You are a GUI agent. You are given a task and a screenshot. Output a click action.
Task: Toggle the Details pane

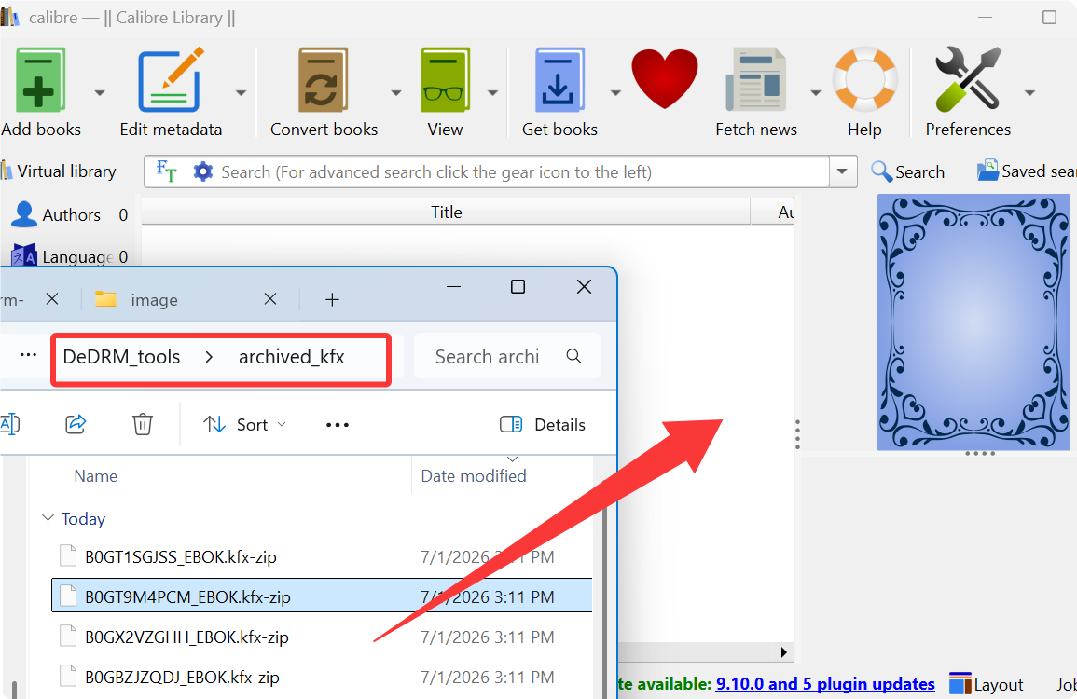pyautogui.click(x=543, y=425)
